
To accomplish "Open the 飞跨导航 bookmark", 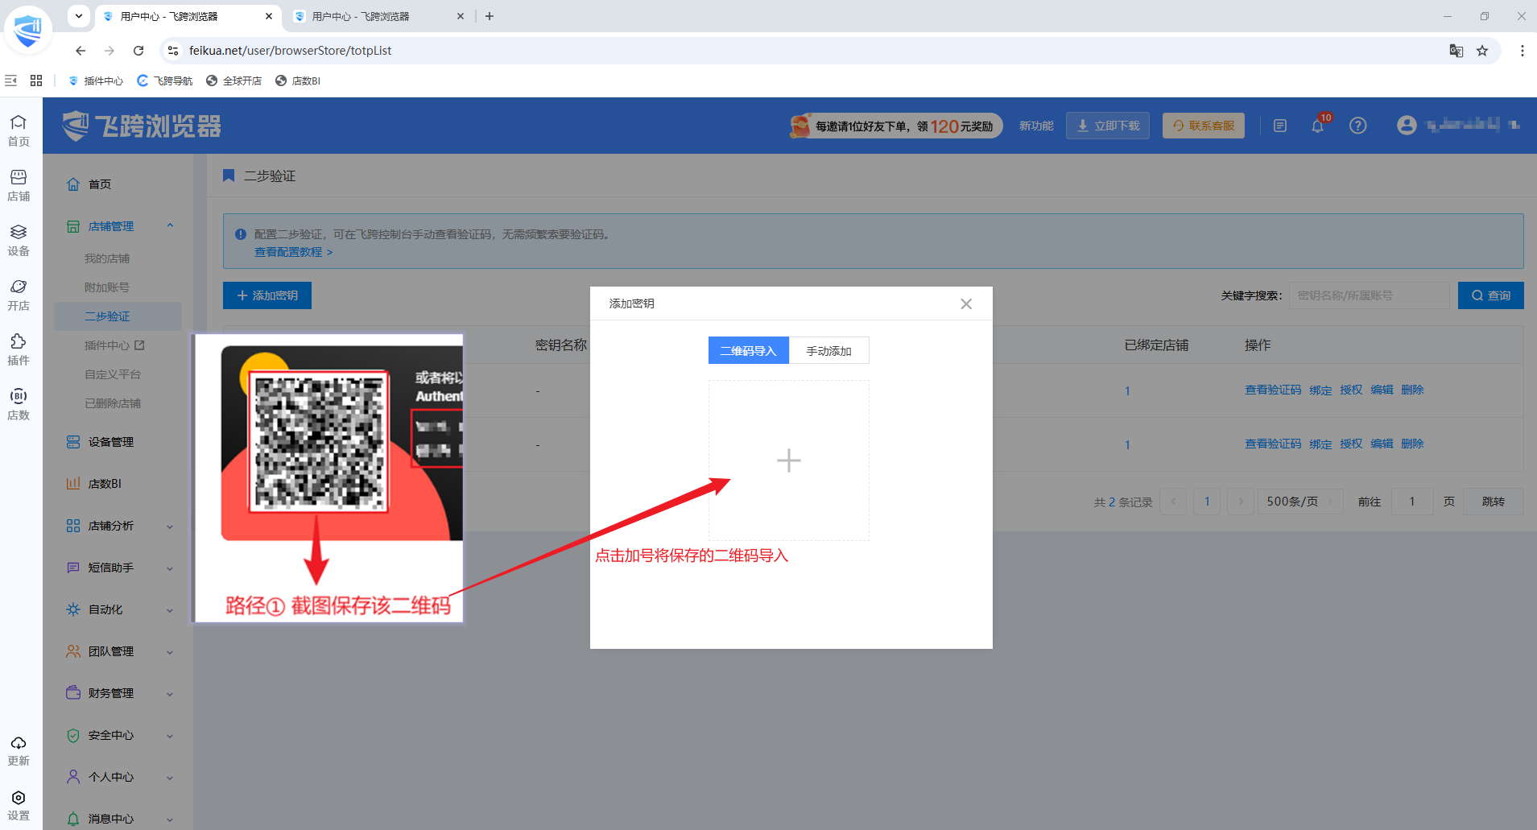I will [x=165, y=81].
